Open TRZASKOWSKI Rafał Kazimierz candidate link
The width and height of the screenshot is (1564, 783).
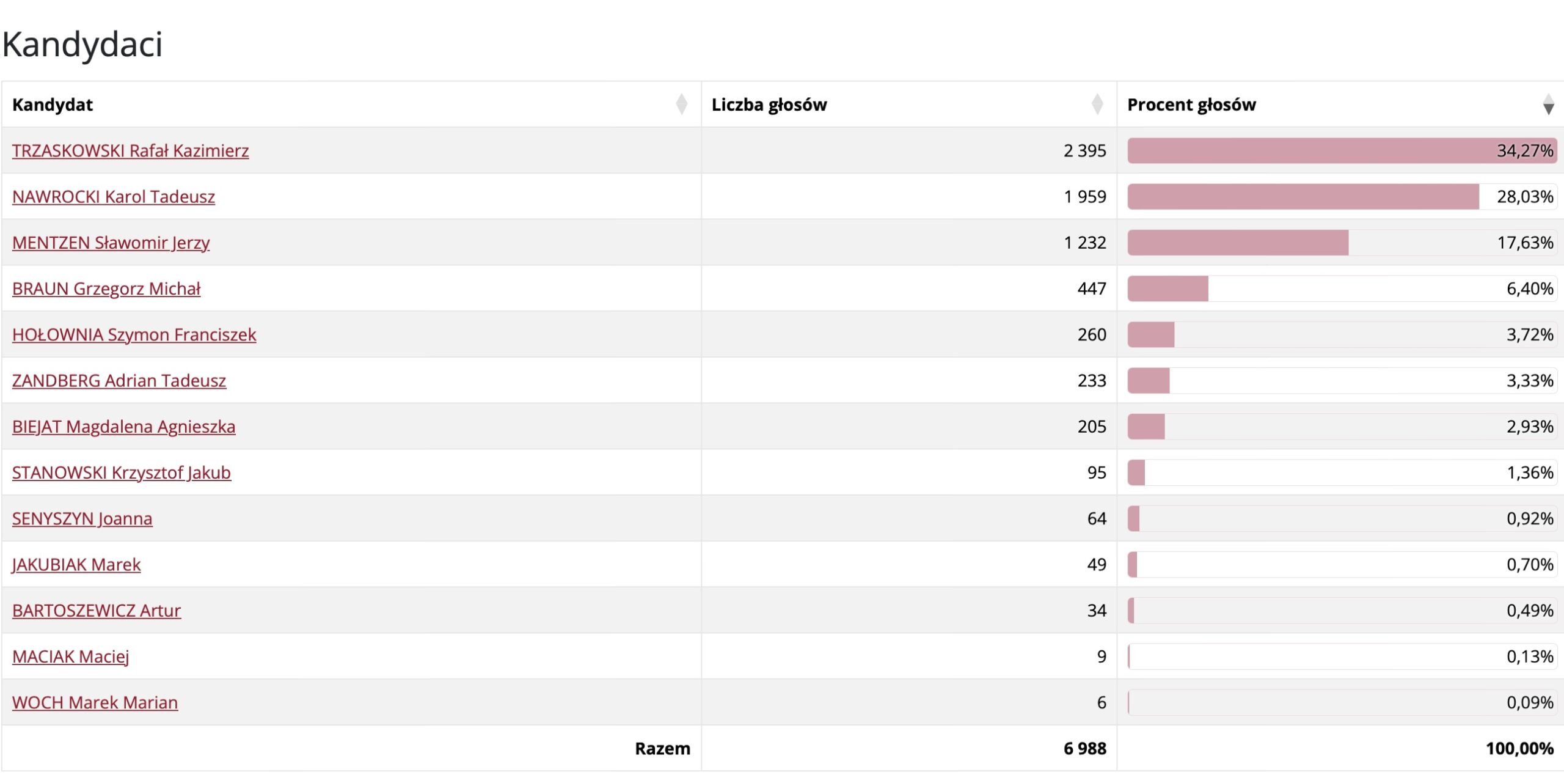click(130, 151)
